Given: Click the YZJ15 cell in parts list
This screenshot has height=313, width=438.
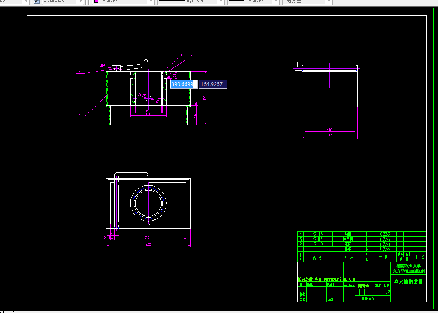Looking at the screenshot, I should [317, 234].
